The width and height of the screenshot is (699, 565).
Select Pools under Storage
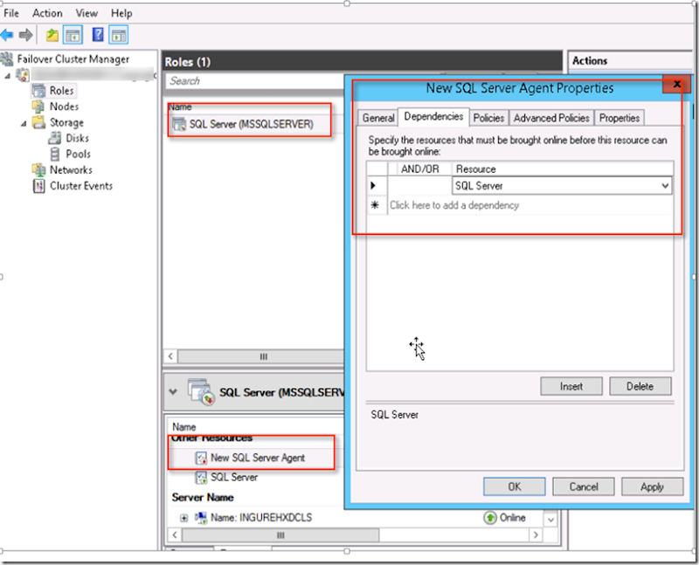[78, 155]
